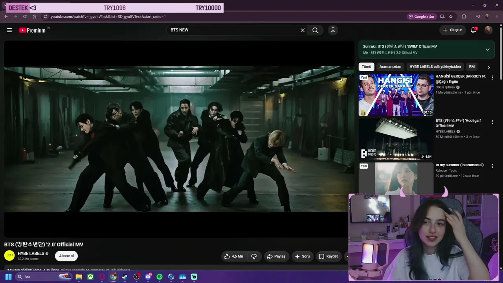The image size is (503, 283).
Task: Open the Chrome extensions menu
Action: pyautogui.click(x=464, y=17)
